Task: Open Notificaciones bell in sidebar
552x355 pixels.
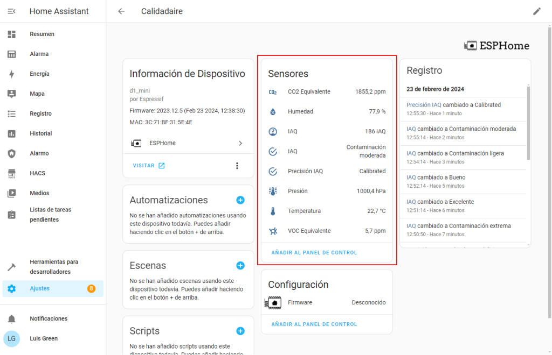Action: pyautogui.click(x=12, y=318)
